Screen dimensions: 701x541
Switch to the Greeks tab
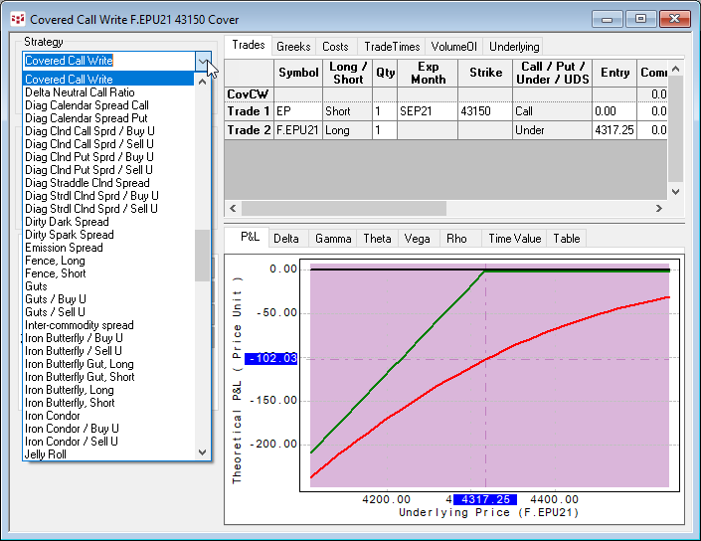tap(293, 47)
